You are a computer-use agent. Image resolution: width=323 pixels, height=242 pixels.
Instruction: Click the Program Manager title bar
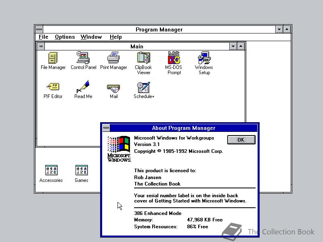159,29
